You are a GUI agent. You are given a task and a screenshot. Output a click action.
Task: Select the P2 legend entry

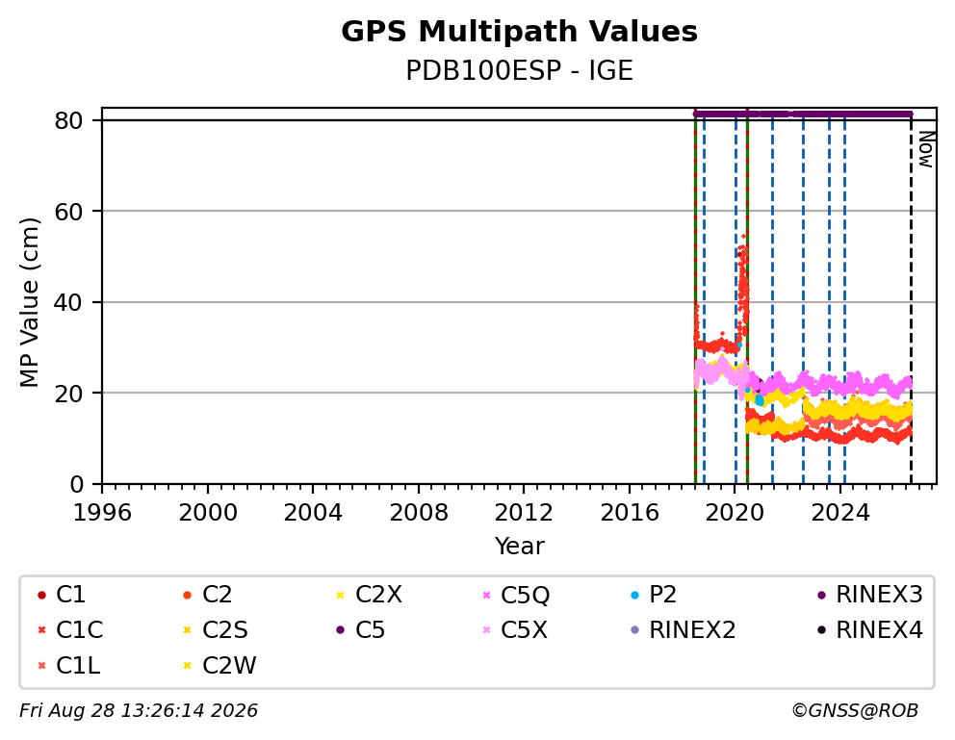[x=654, y=595]
